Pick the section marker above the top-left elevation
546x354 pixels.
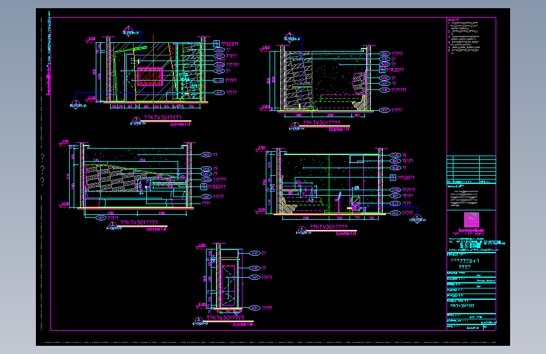click(x=128, y=31)
